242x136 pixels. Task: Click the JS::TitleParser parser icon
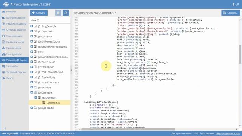click(x=35, y=67)
